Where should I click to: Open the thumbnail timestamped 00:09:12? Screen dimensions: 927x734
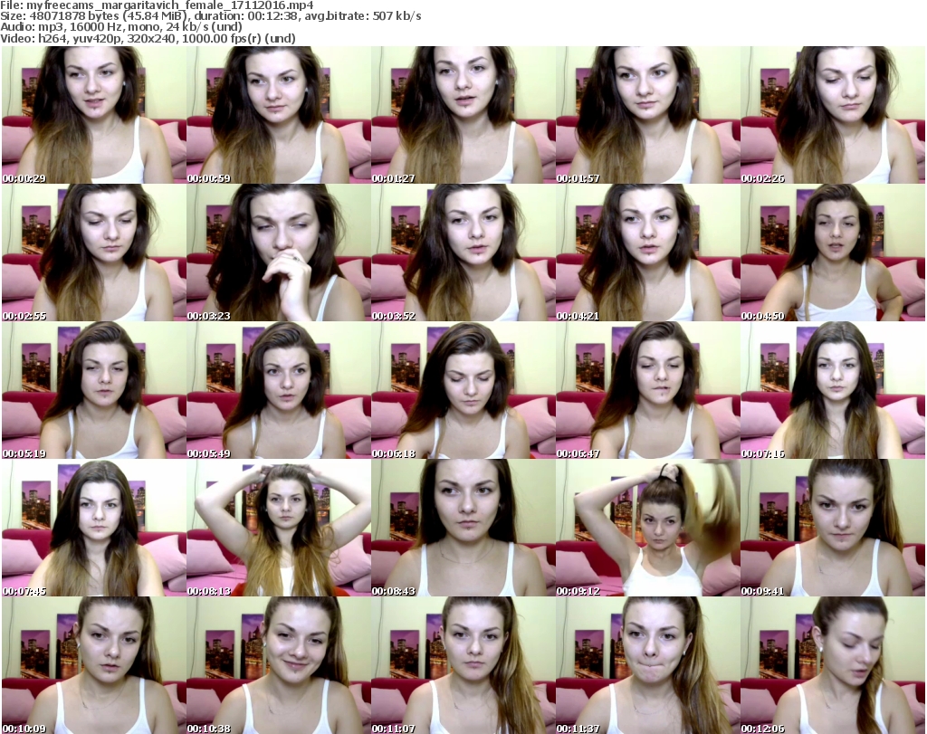click(647, 528)
